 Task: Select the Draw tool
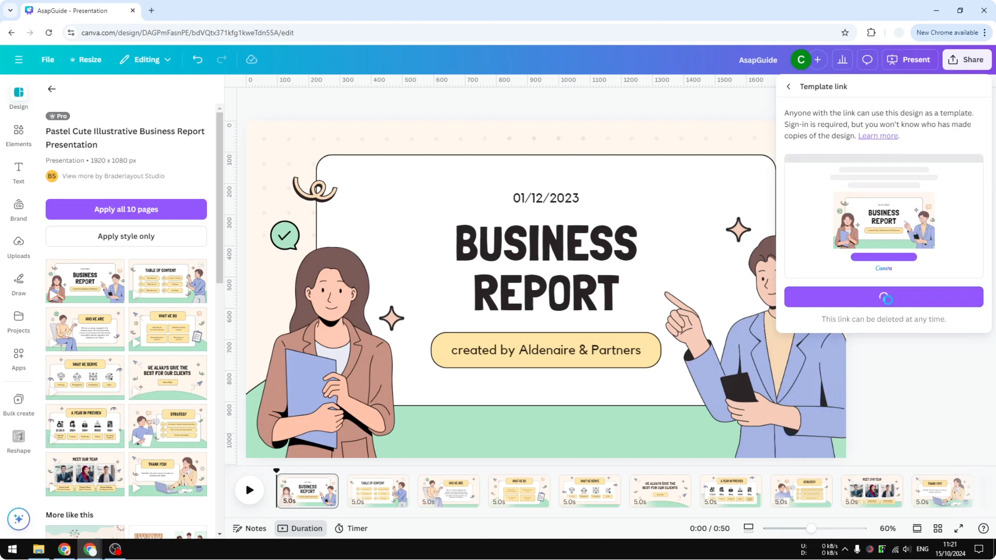coord(18,284)
